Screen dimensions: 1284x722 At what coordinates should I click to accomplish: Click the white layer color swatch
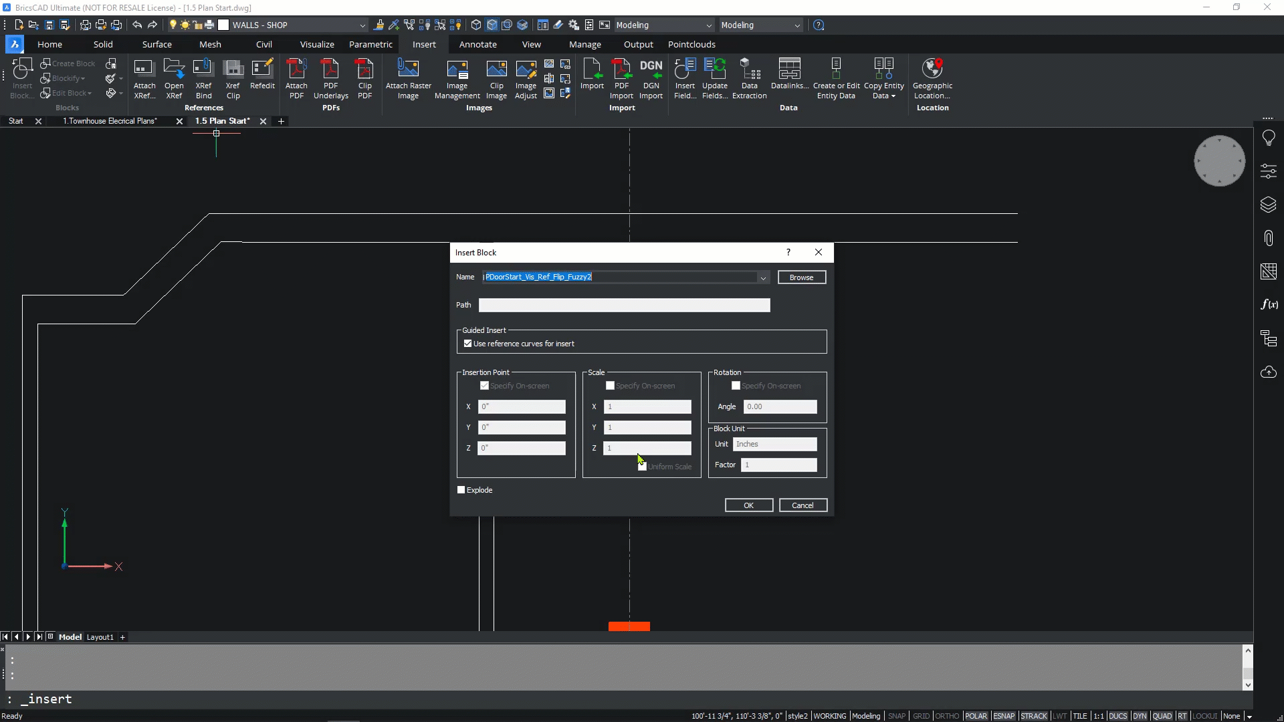click(x=224, y=25)
